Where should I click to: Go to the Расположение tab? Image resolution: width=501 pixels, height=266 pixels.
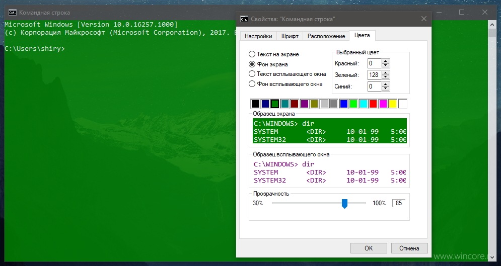pyautogui.click(x=326, y=36)
